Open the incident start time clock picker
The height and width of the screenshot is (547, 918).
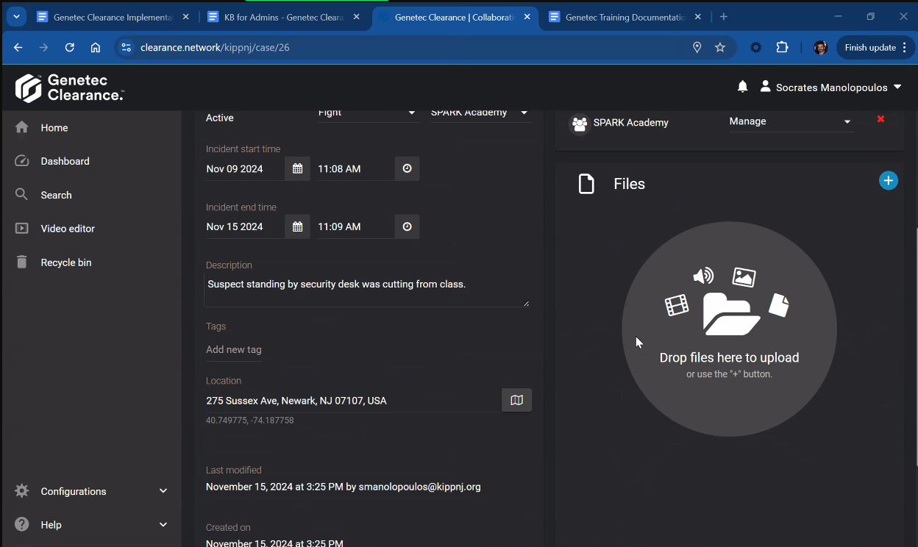tap(407, 169)
